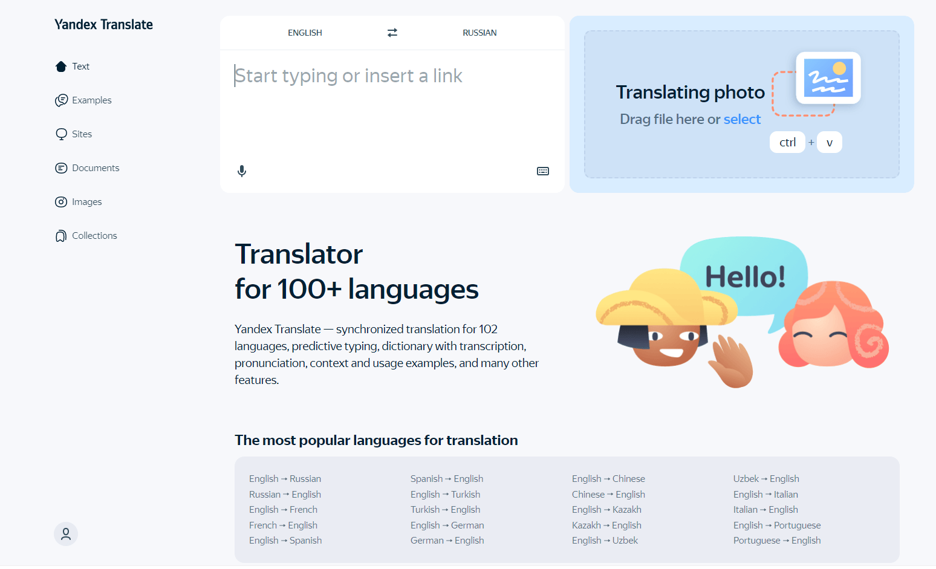Viewport: 936px width, 569px height.
Task: Click 'Translator for 100+ languages' heading
Action: point(357,271)
